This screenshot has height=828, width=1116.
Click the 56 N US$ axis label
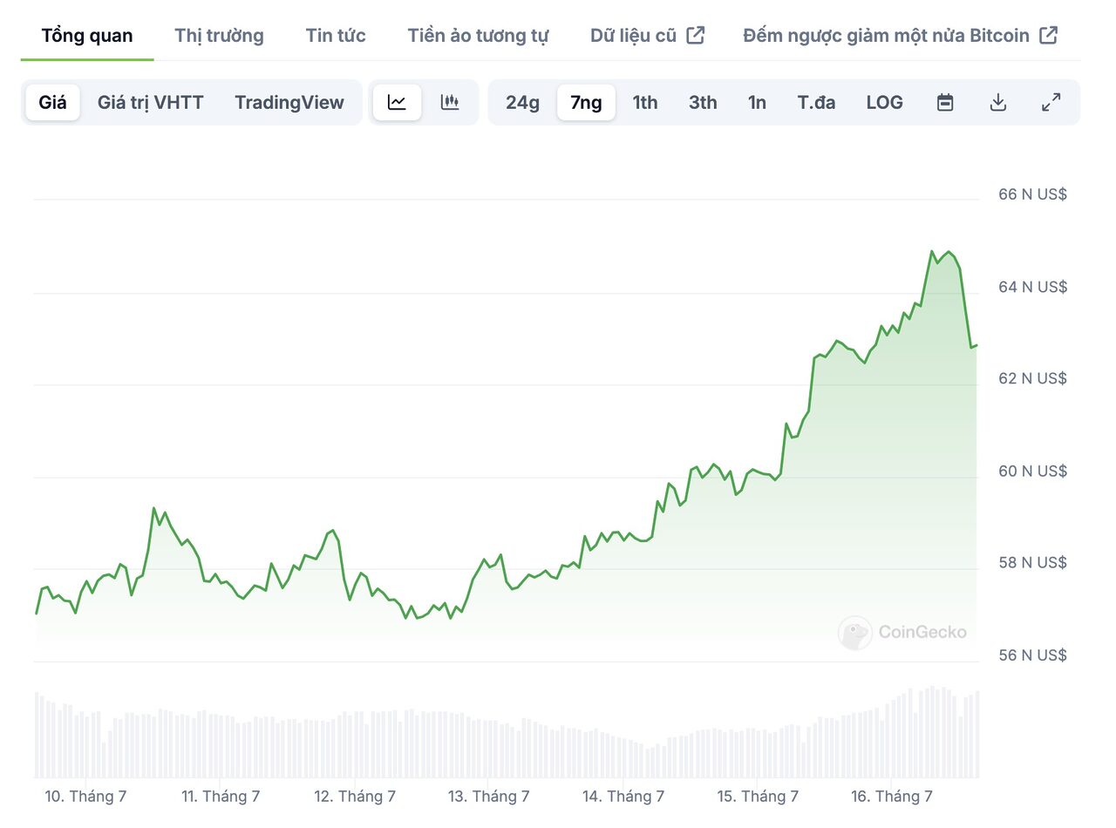pos(1032,655)
